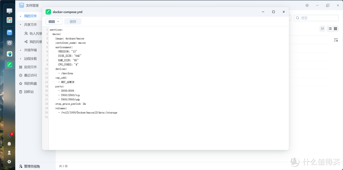Click the '- NET_ADMIN' line
This screenshot has width=343, height=170.
click(x=66, y=82)
